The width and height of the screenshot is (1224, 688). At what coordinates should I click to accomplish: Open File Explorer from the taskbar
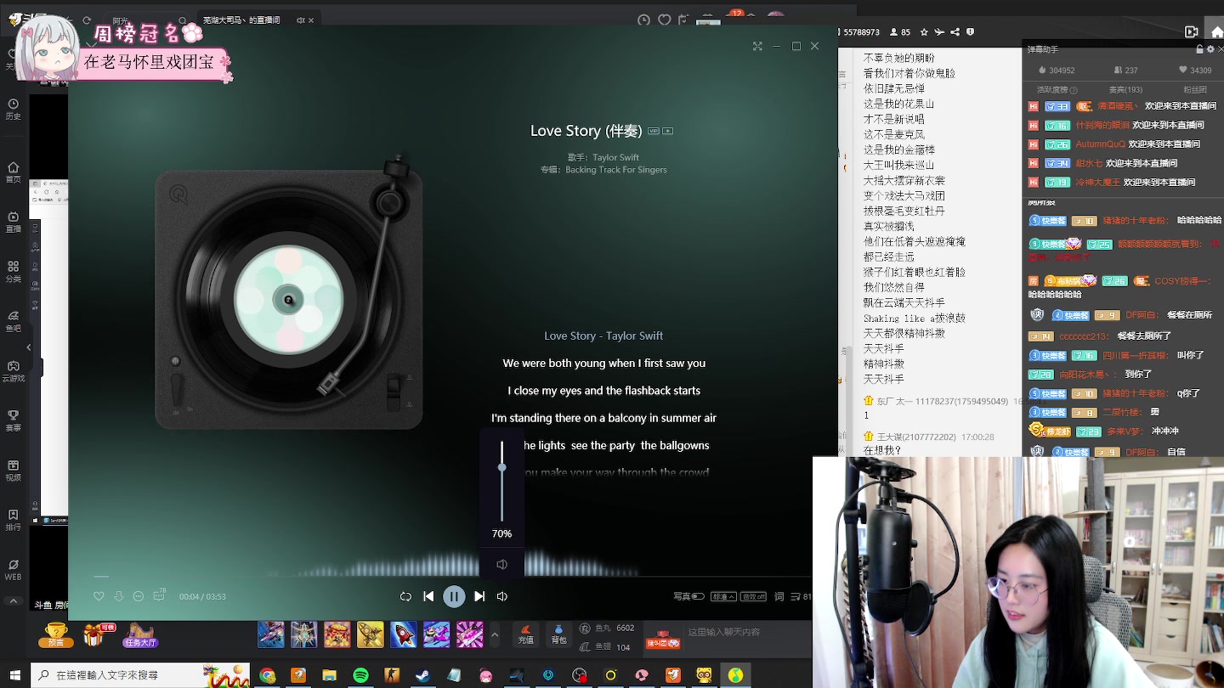pos(329,676)
